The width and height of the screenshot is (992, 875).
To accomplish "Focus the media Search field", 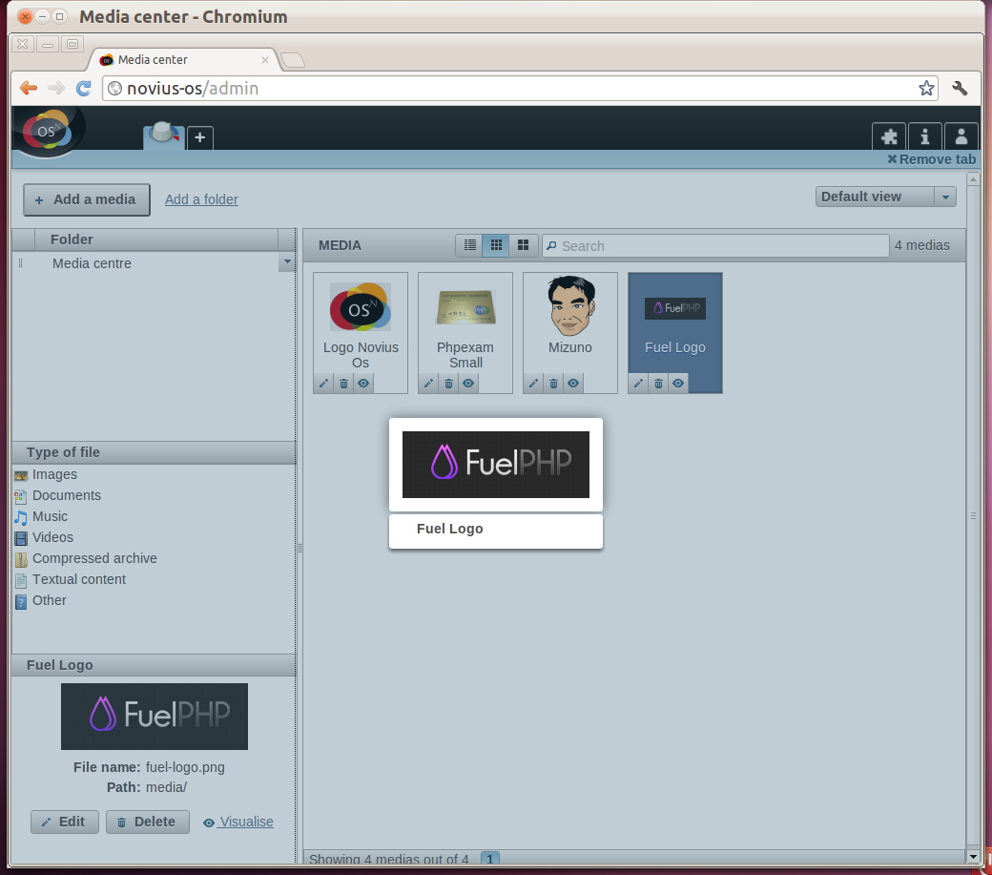I will 715,245.
